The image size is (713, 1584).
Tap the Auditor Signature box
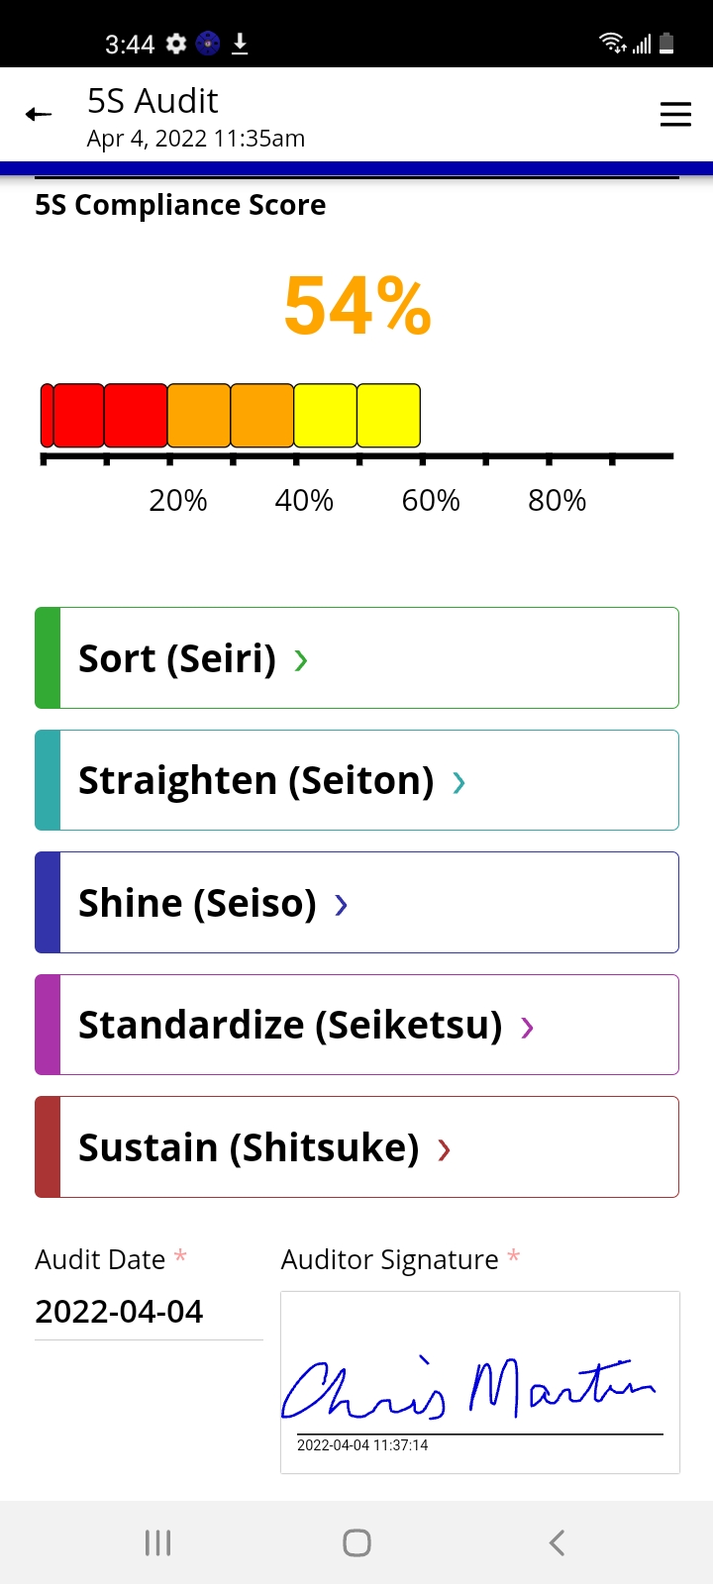[480, 1382]
